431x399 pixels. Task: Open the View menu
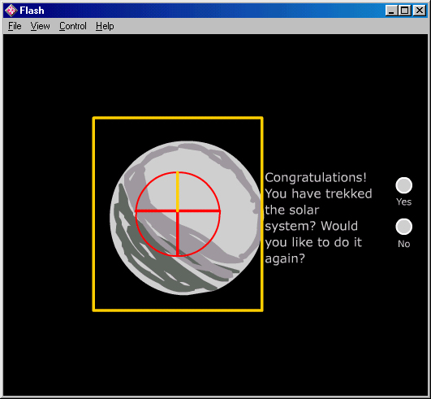point(40,26)
